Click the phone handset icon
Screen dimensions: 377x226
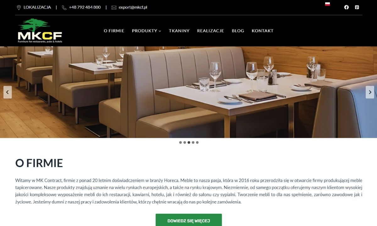[64, 8]
